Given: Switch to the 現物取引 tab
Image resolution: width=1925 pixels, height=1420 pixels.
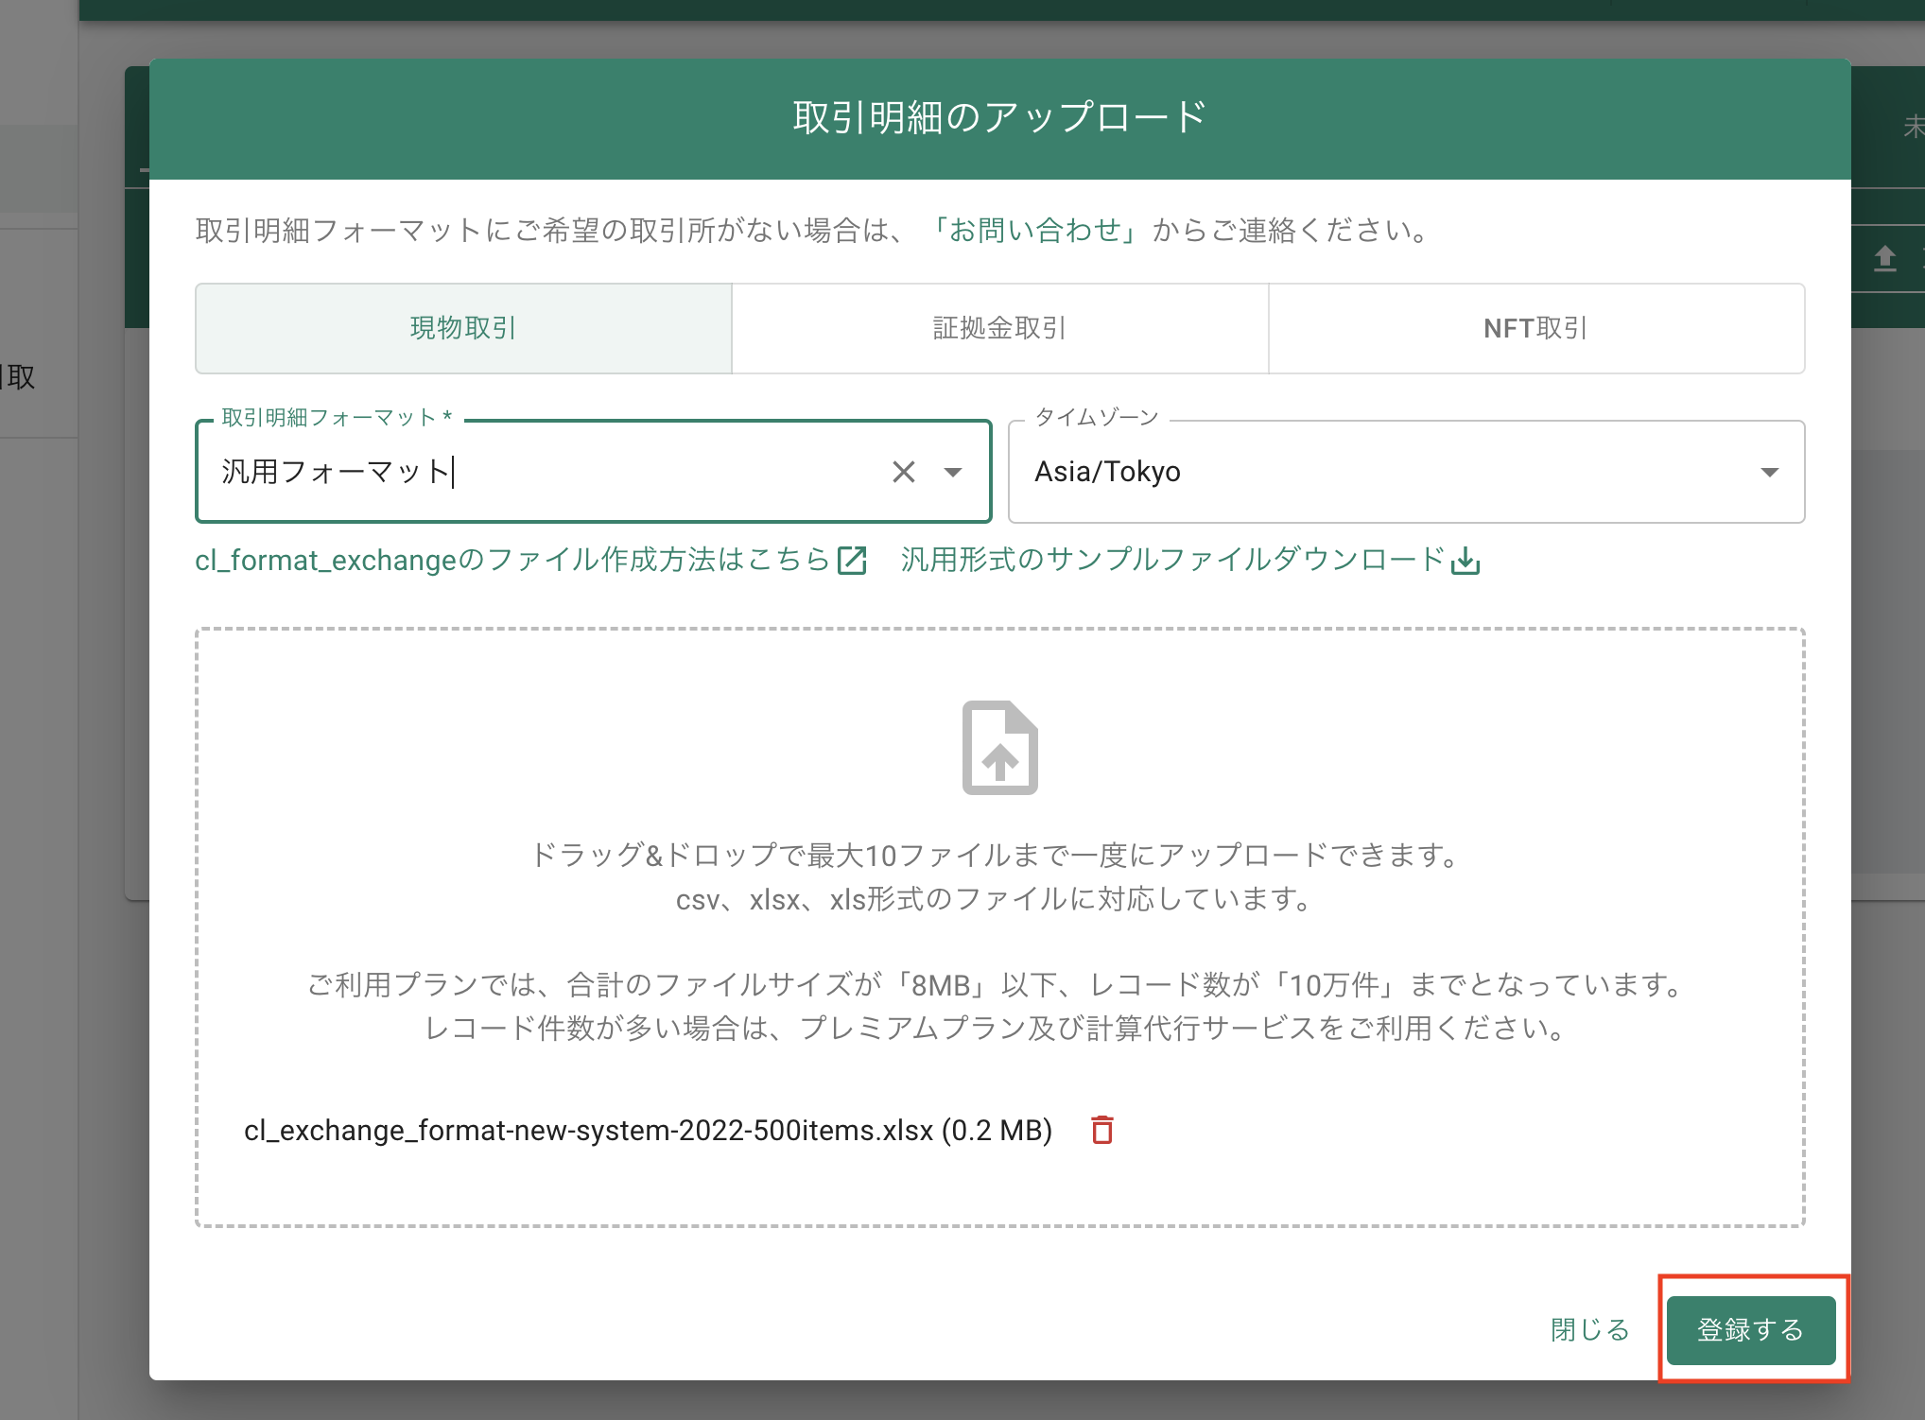Looking at the screenshot, I should click(463, 328).
